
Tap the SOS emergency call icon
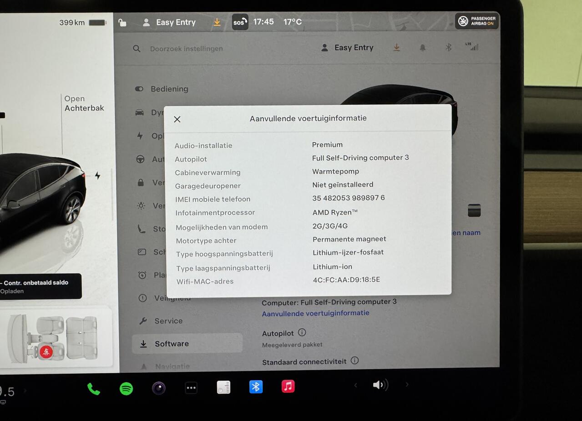(x=240, y=22)
